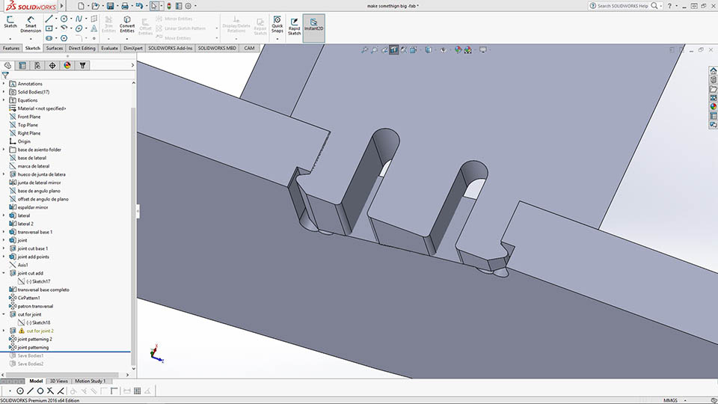
Task: Expand the Equations tree node
Action: click(4, 100)
